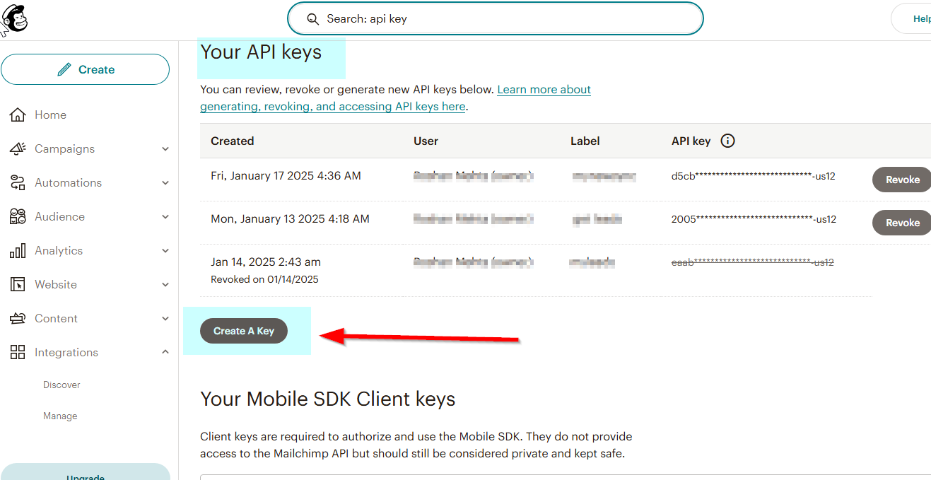Click the Jan 14, 2025 2:43 am date
The height and width of the screenshot is (480, 931).
[266, 262]
